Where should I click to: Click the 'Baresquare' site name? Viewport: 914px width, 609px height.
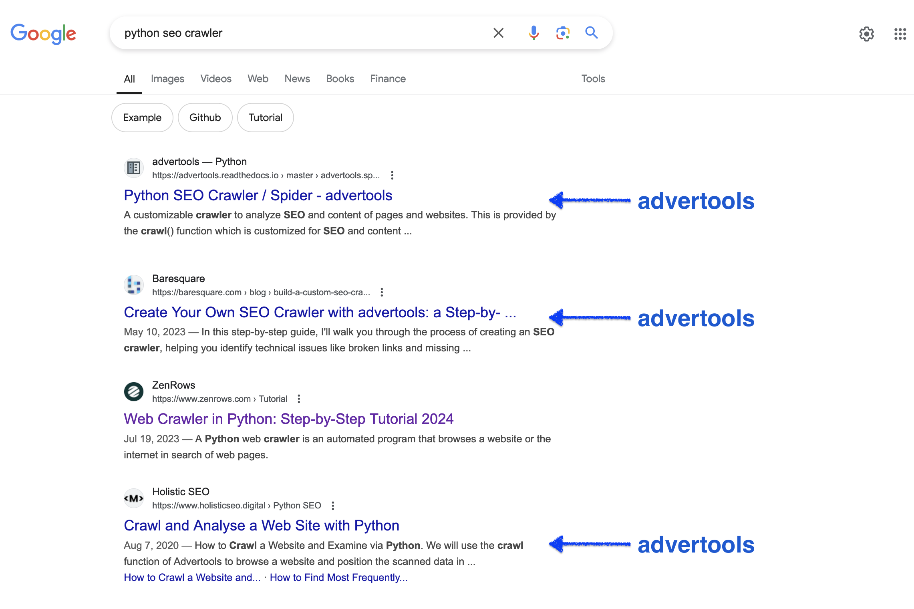point(178,279)
